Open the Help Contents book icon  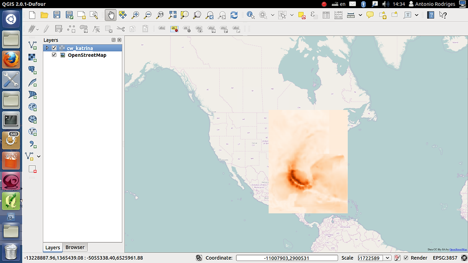pos(431,15)
